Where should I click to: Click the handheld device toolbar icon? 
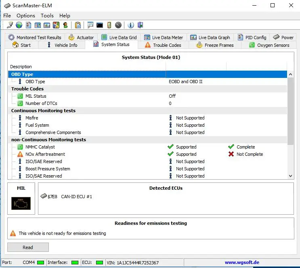[109, 25]
